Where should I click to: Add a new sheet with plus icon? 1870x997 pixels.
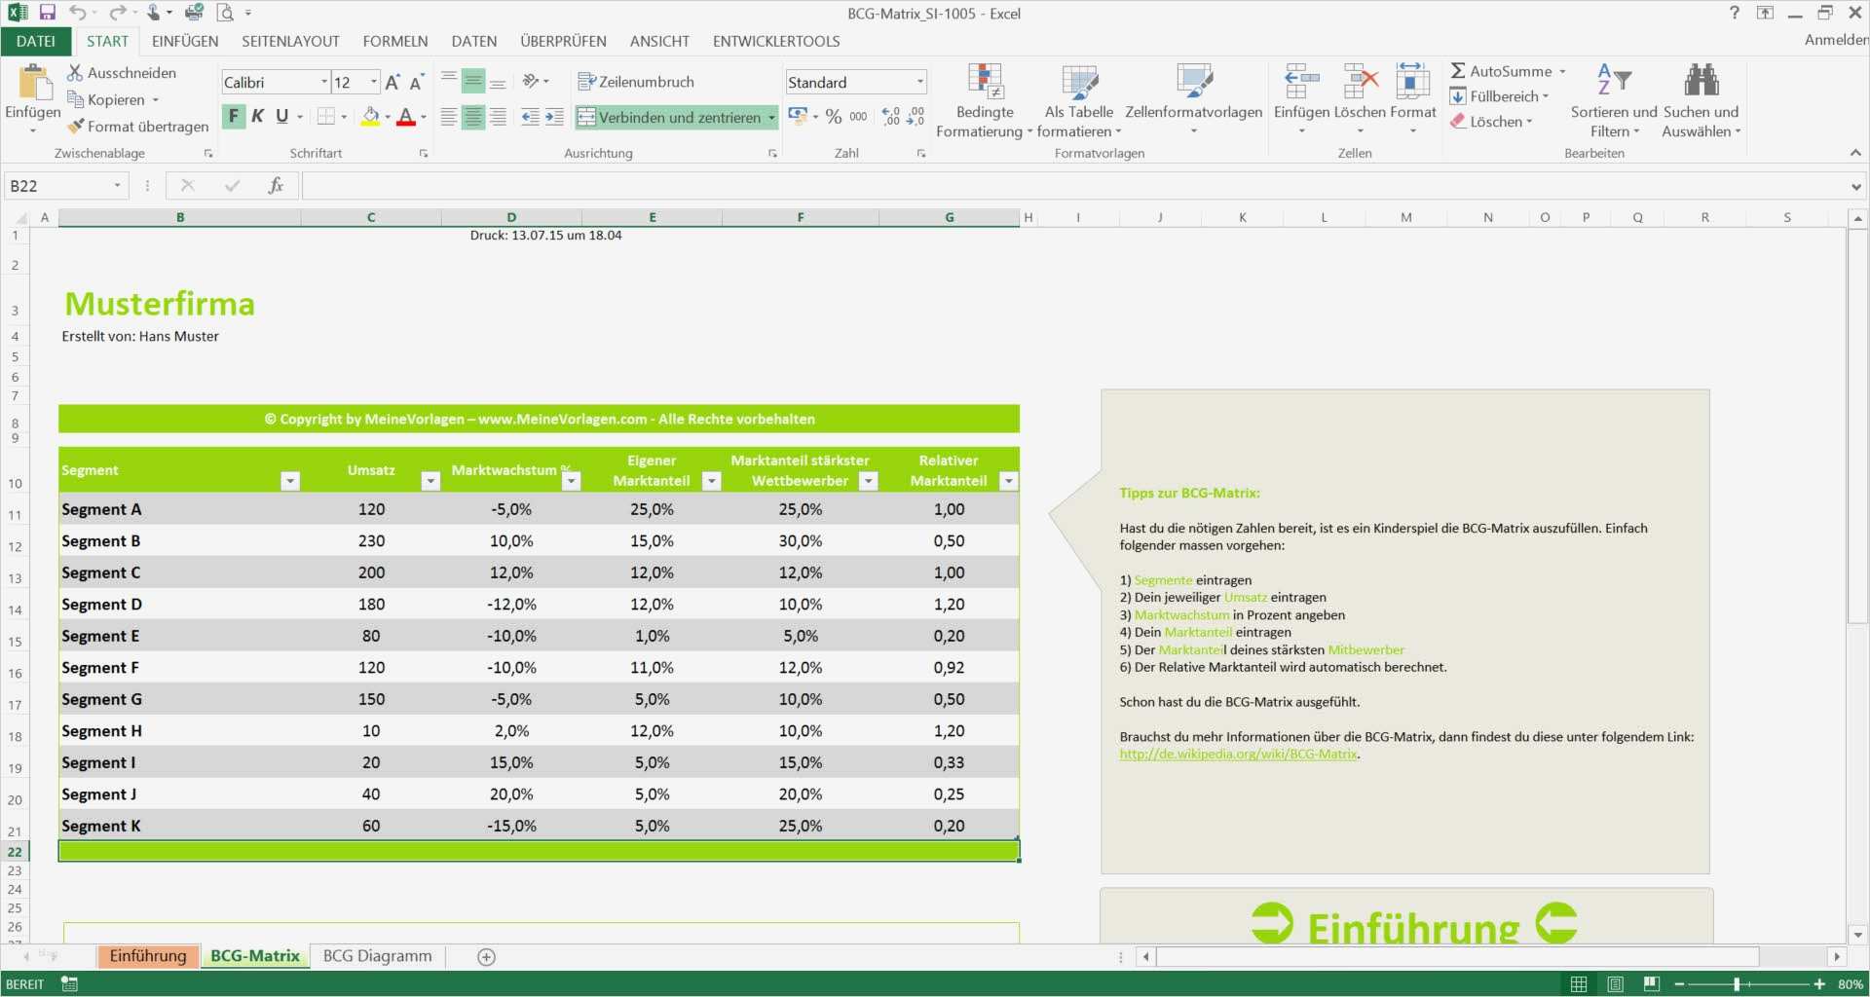pyautogui.click(x=487, y=957)
